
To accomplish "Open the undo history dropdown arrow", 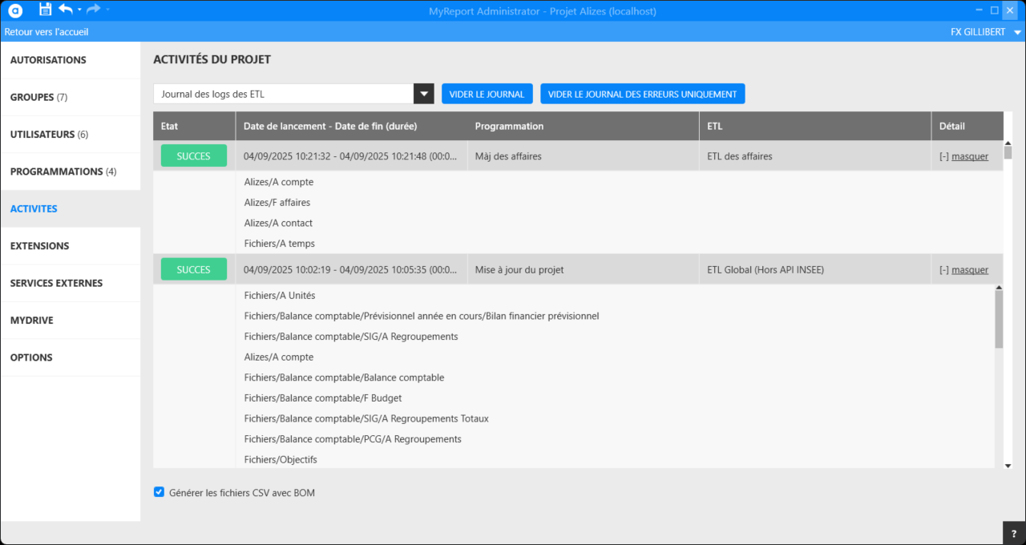I will click(x=79, y=10).
